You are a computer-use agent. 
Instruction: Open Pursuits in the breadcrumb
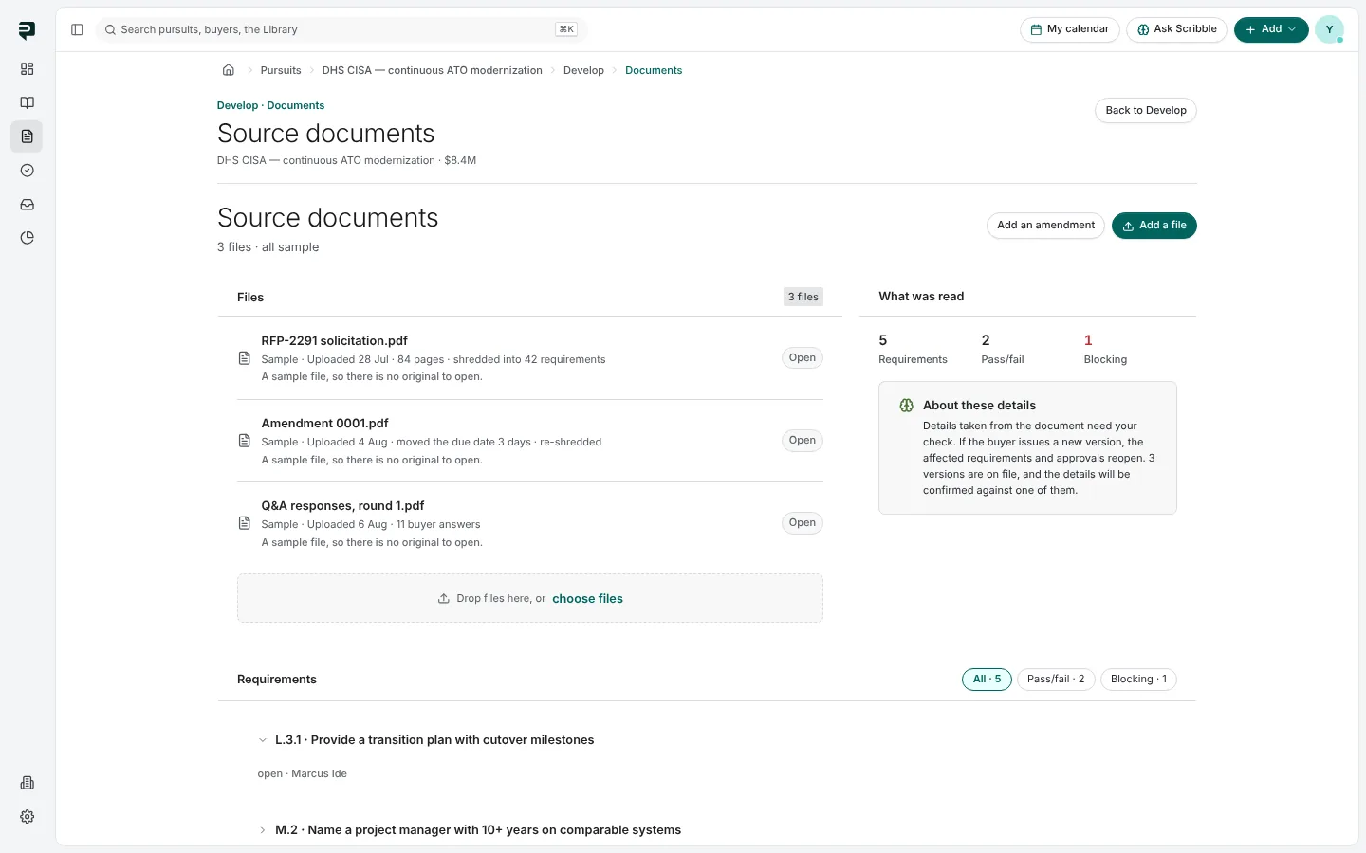[281, 71]
